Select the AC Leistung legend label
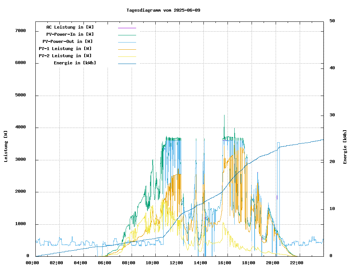This screenshot has height=271, width=361. 70,27
